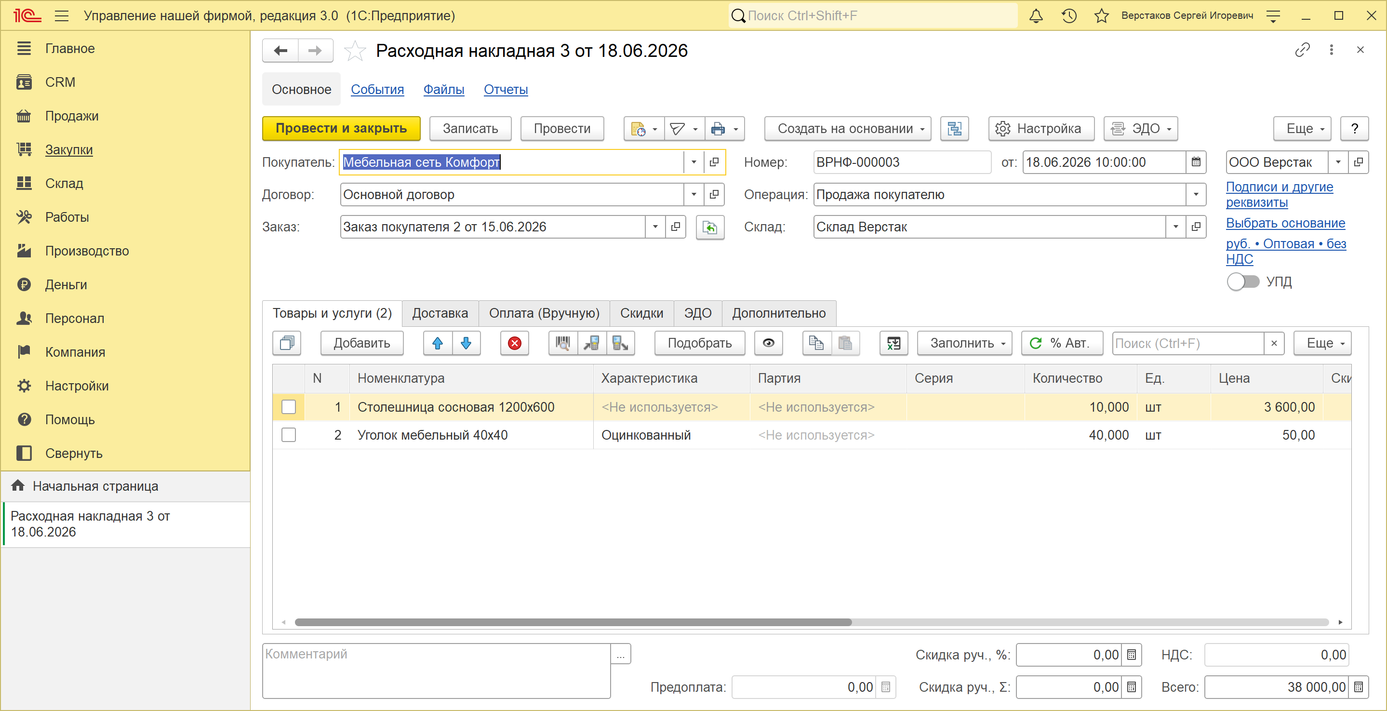Expand the Договор dropdown list
This screenshot has width=1387, height=711.
[693, 194]
